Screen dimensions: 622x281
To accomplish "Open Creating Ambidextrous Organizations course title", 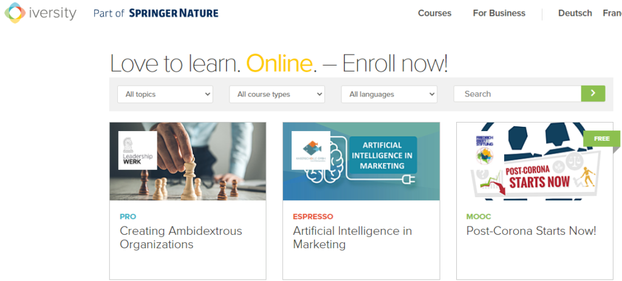I will [181, 237].
